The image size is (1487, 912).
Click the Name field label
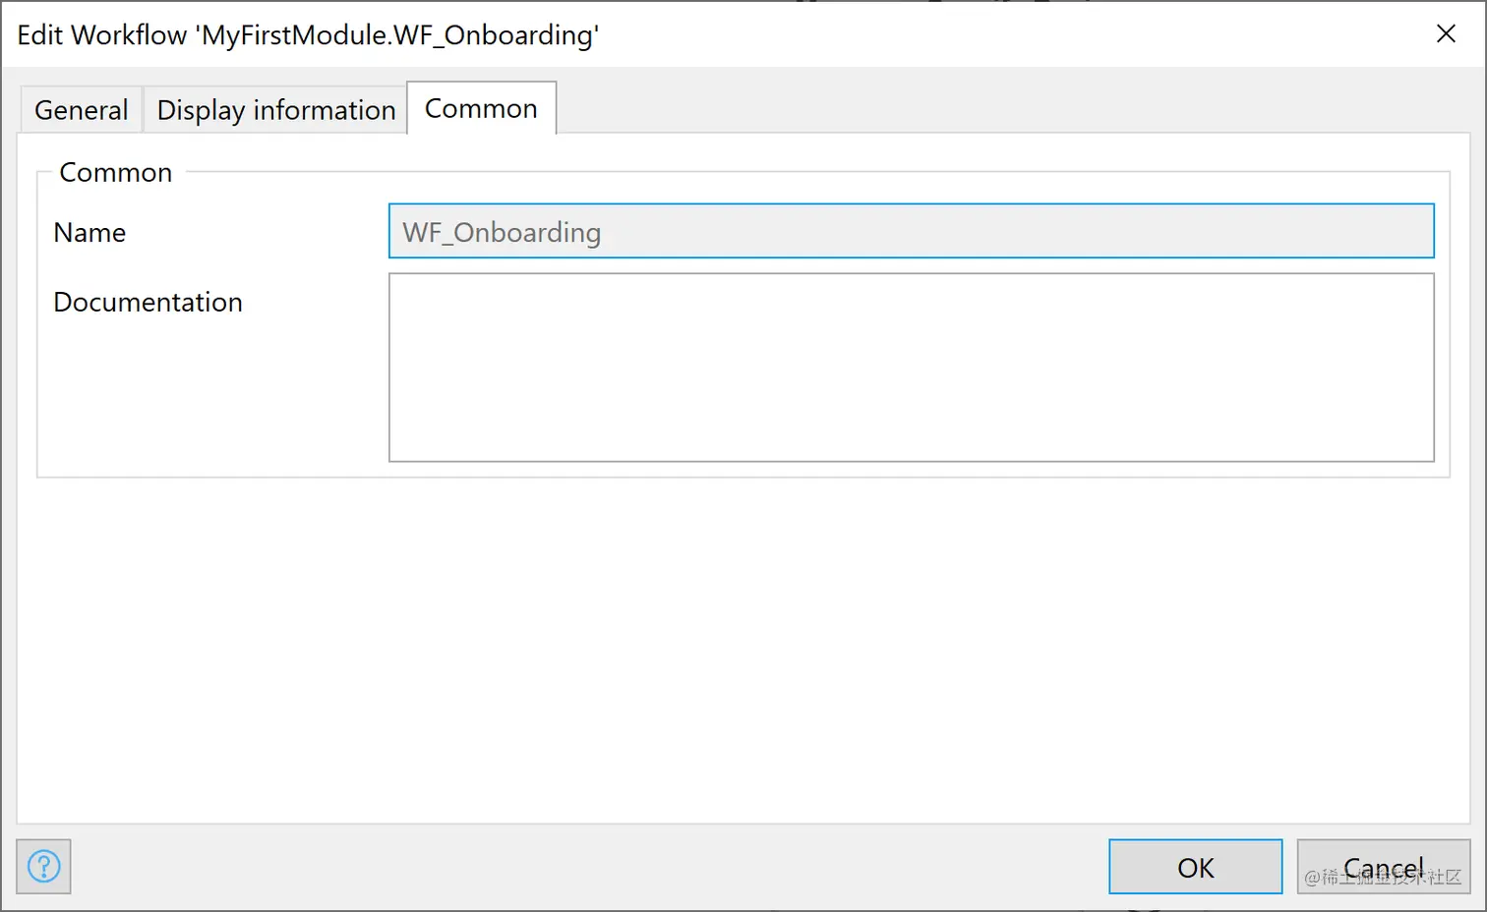pyautogui.click(x=89, y=233)
